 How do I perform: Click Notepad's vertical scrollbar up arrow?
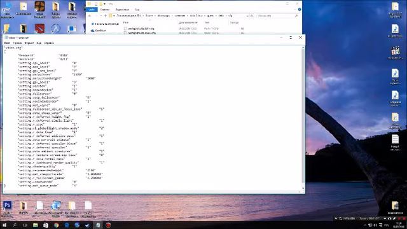pos(303,48)
